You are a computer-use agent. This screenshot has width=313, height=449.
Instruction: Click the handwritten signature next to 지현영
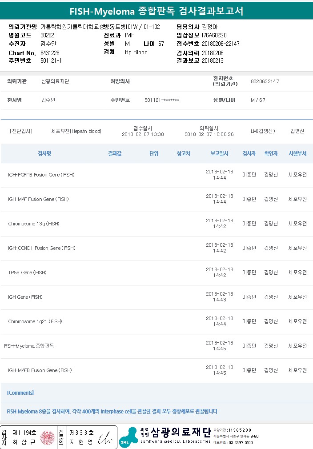pyautogui.click(x=106, y=437)
